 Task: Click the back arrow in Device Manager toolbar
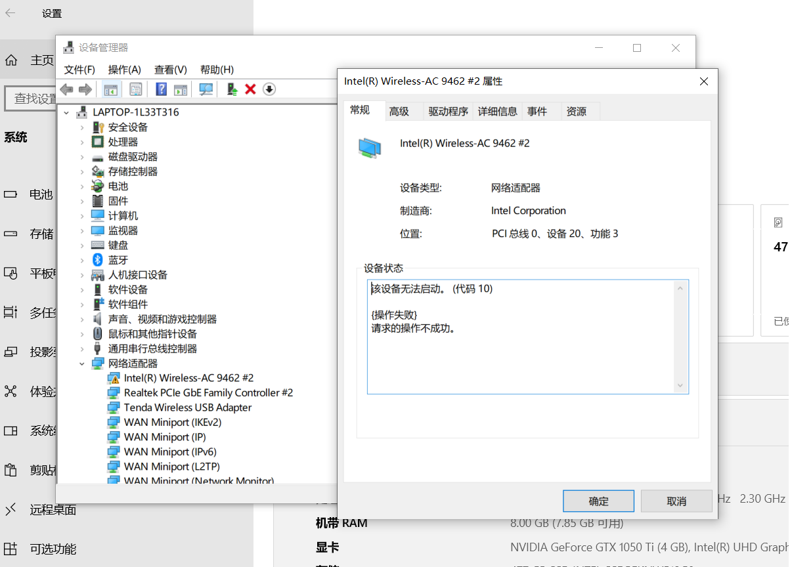click(x=66, y=89)
